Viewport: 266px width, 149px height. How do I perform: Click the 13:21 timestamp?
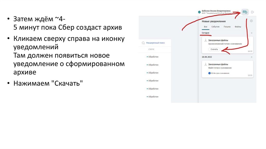point(250,75)
